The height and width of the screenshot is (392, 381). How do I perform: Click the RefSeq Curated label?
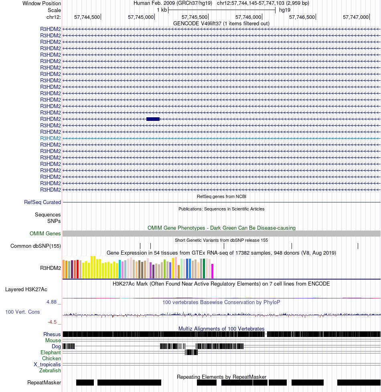coord(43,202)
